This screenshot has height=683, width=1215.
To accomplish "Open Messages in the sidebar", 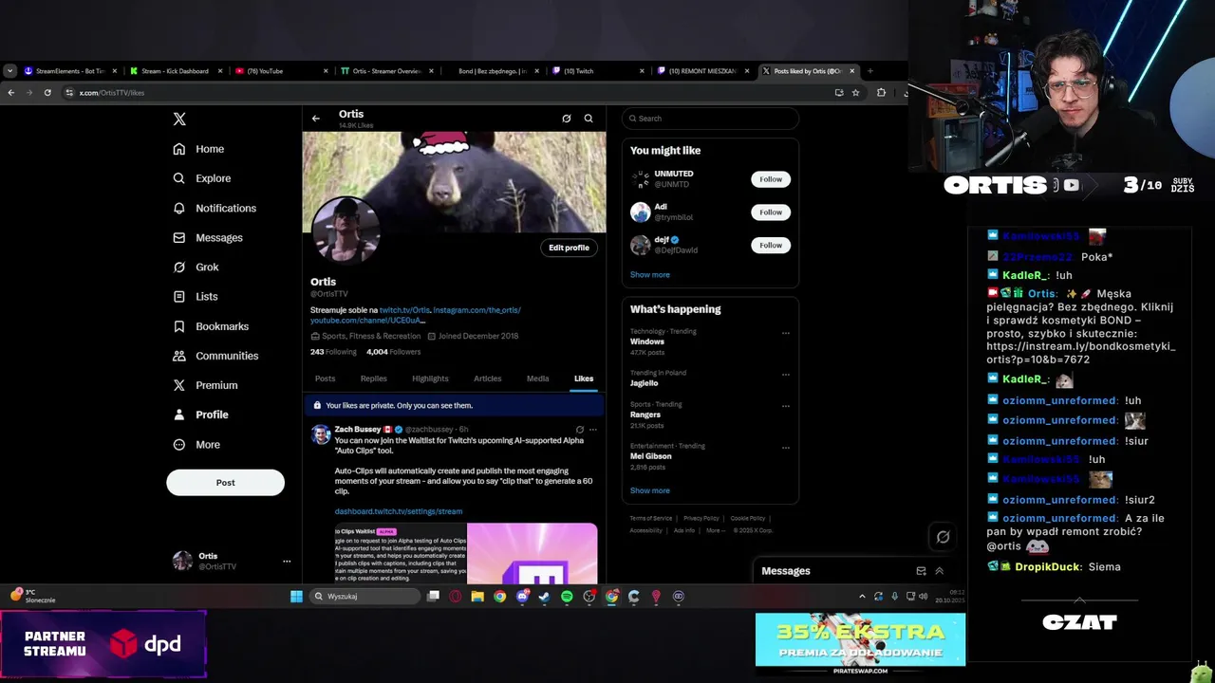I will point(207,237).
